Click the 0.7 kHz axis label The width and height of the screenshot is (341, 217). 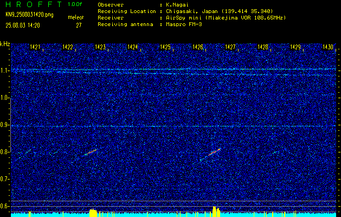[x=4, y=179]
